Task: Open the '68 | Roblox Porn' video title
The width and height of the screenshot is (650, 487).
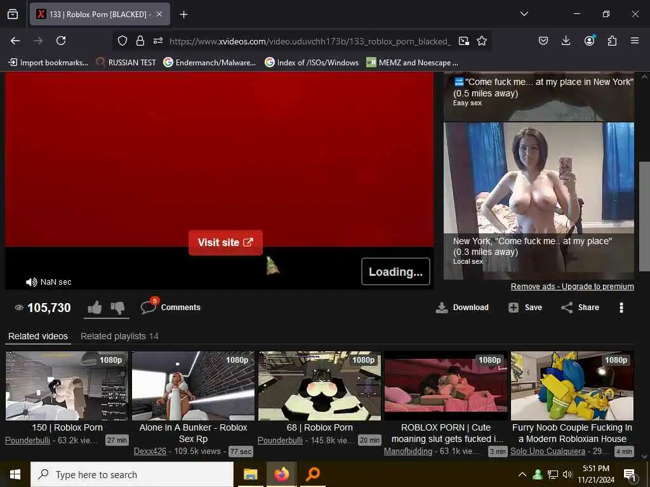Action: pos(320,427)
